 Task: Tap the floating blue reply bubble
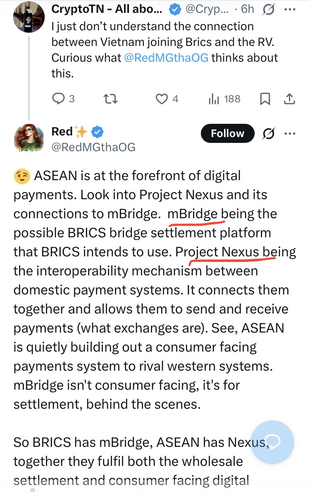click(273, 442)
